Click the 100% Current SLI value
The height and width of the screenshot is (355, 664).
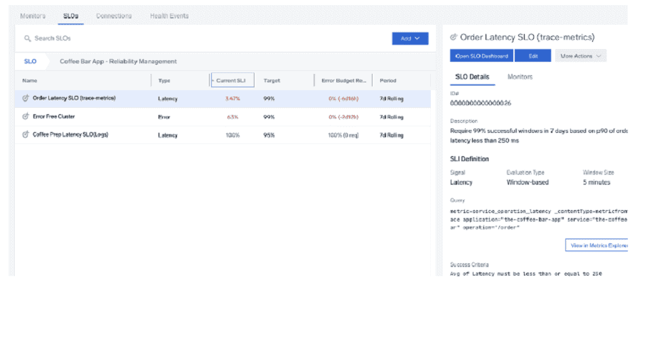[x=232, y=136]
